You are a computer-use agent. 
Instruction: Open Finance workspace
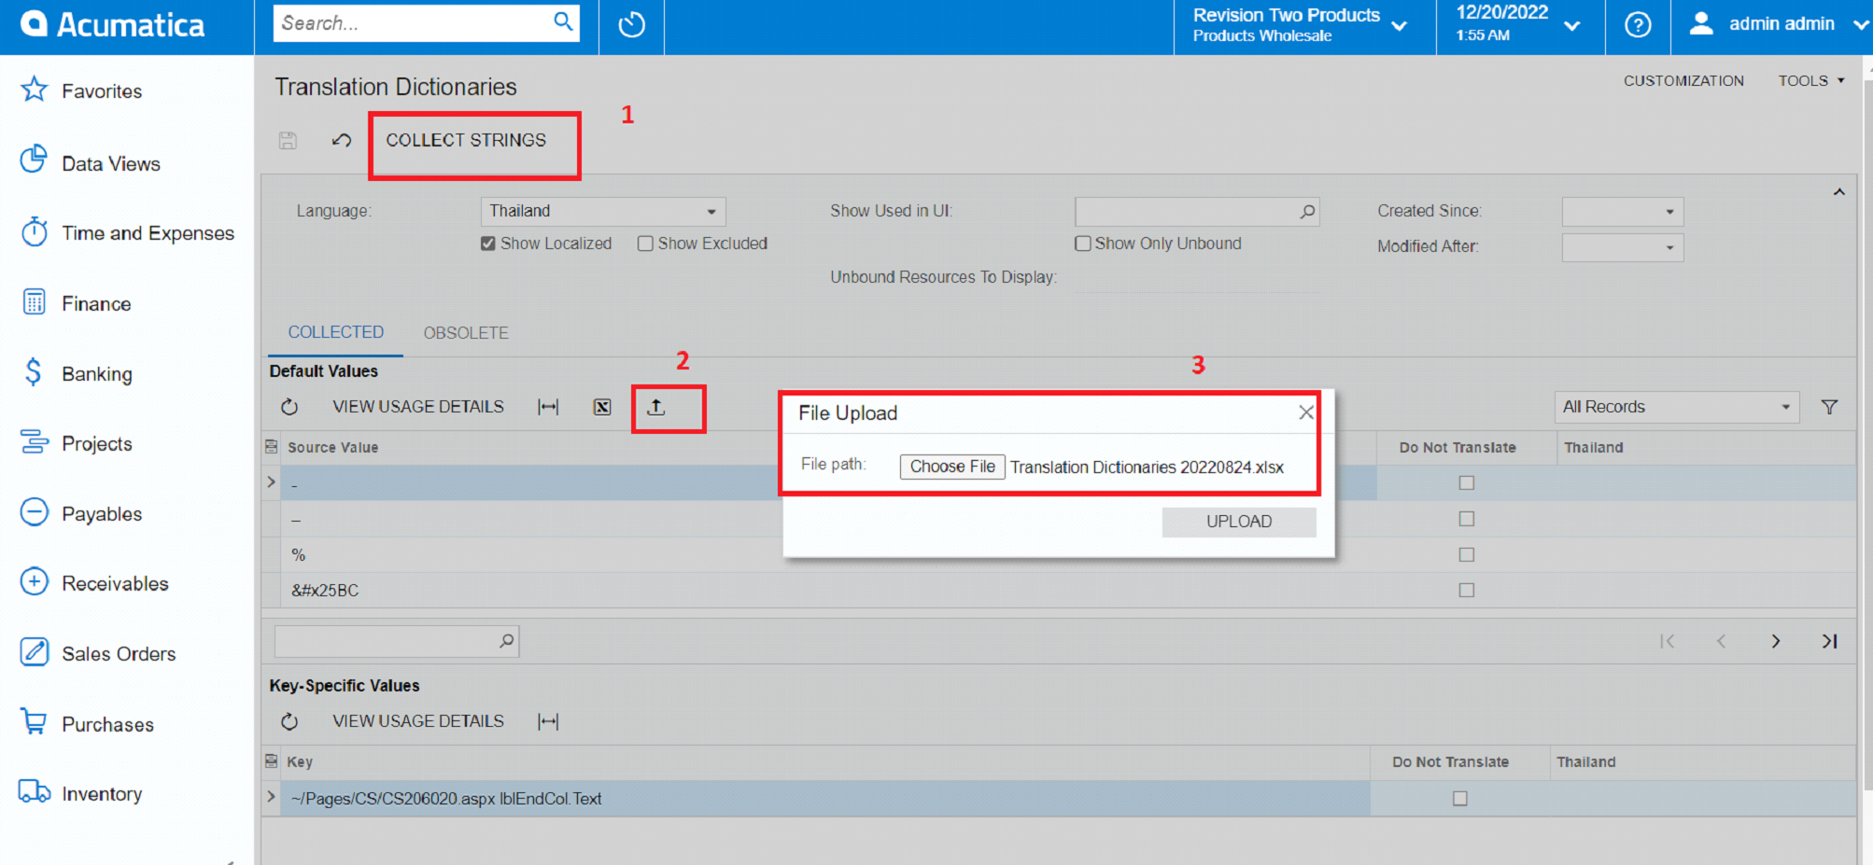click(x=76, y=303)
